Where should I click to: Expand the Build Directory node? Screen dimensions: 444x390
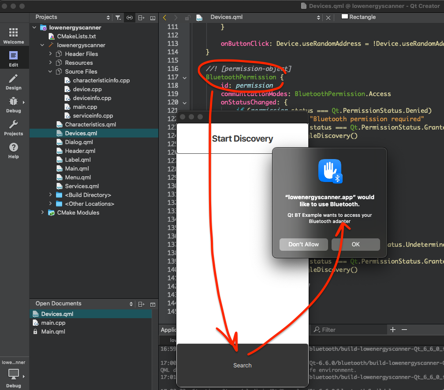point(50,194)
